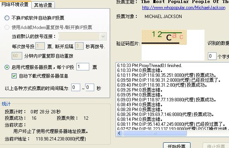Switch to the 网络环境设置 tab
This screenshot has width=229, height=148.
(15, 5)
